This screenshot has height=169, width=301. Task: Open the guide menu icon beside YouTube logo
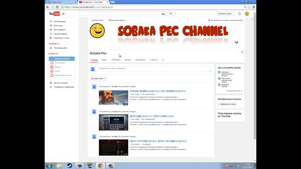tap(63, 14)
